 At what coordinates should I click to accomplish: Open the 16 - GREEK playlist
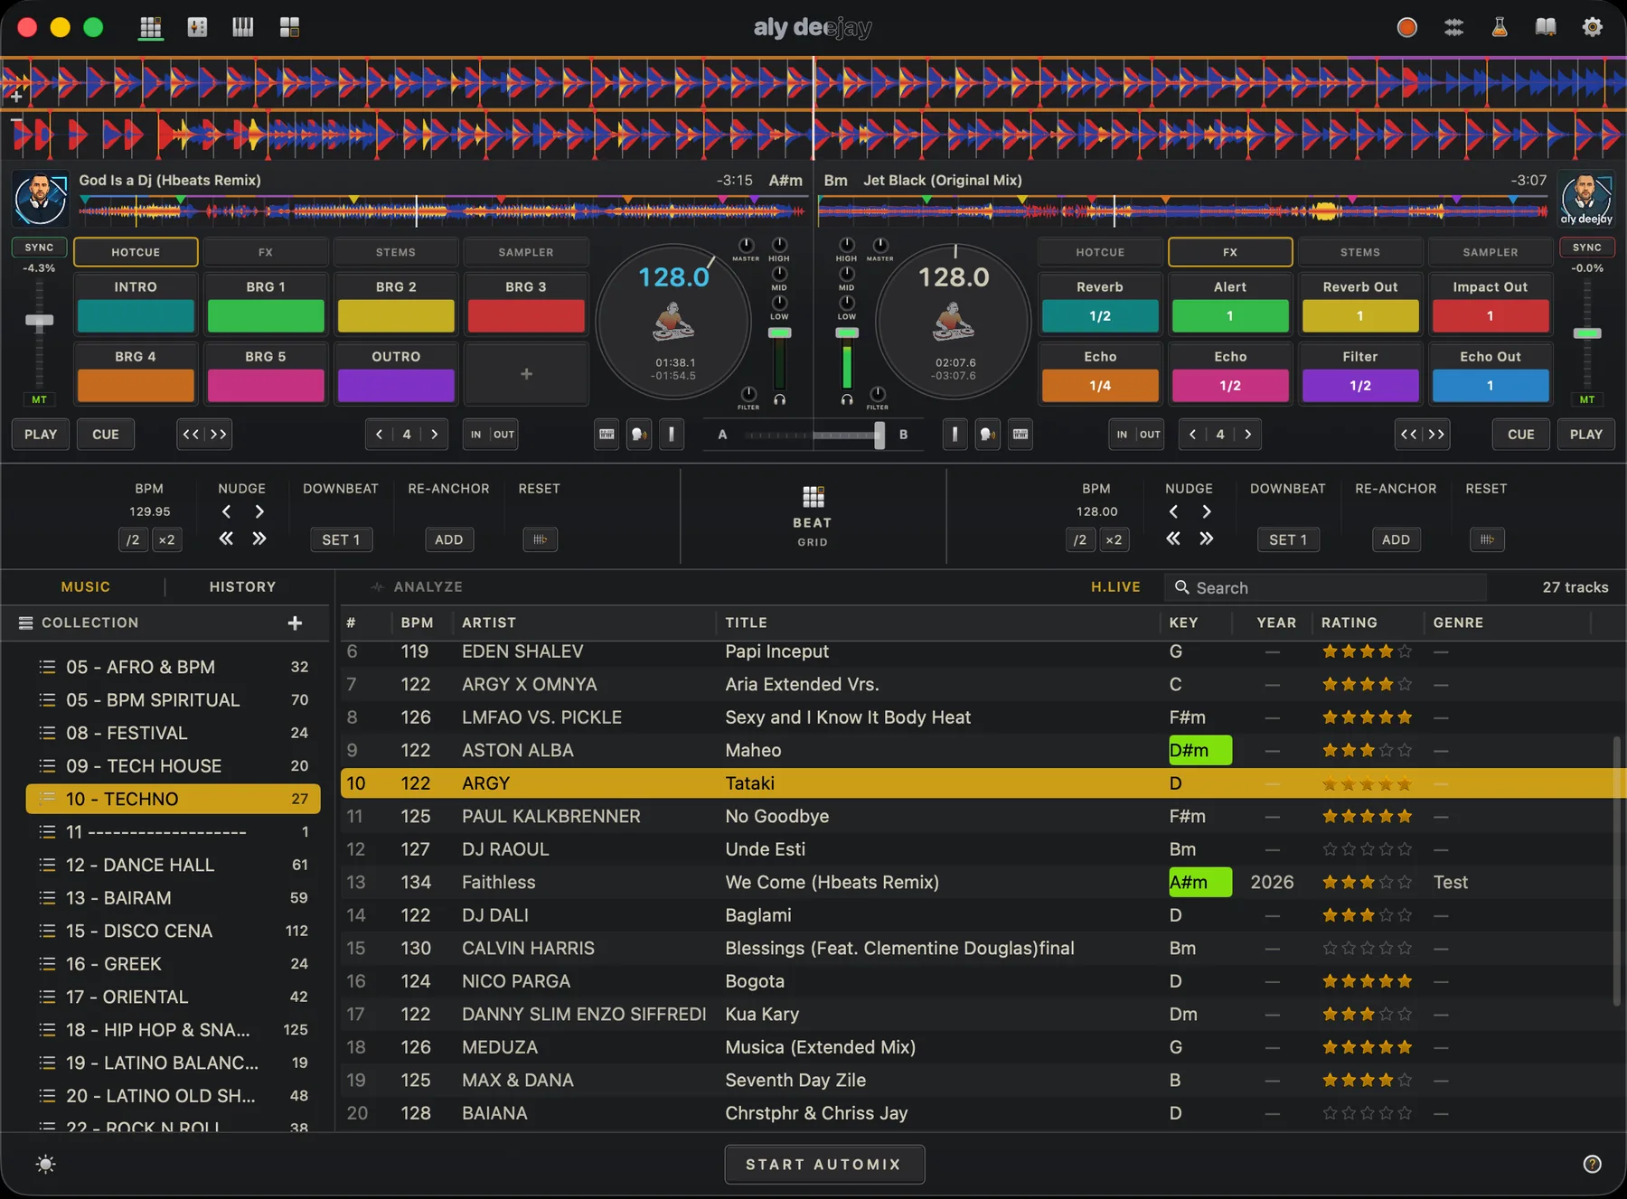(174, 964)
